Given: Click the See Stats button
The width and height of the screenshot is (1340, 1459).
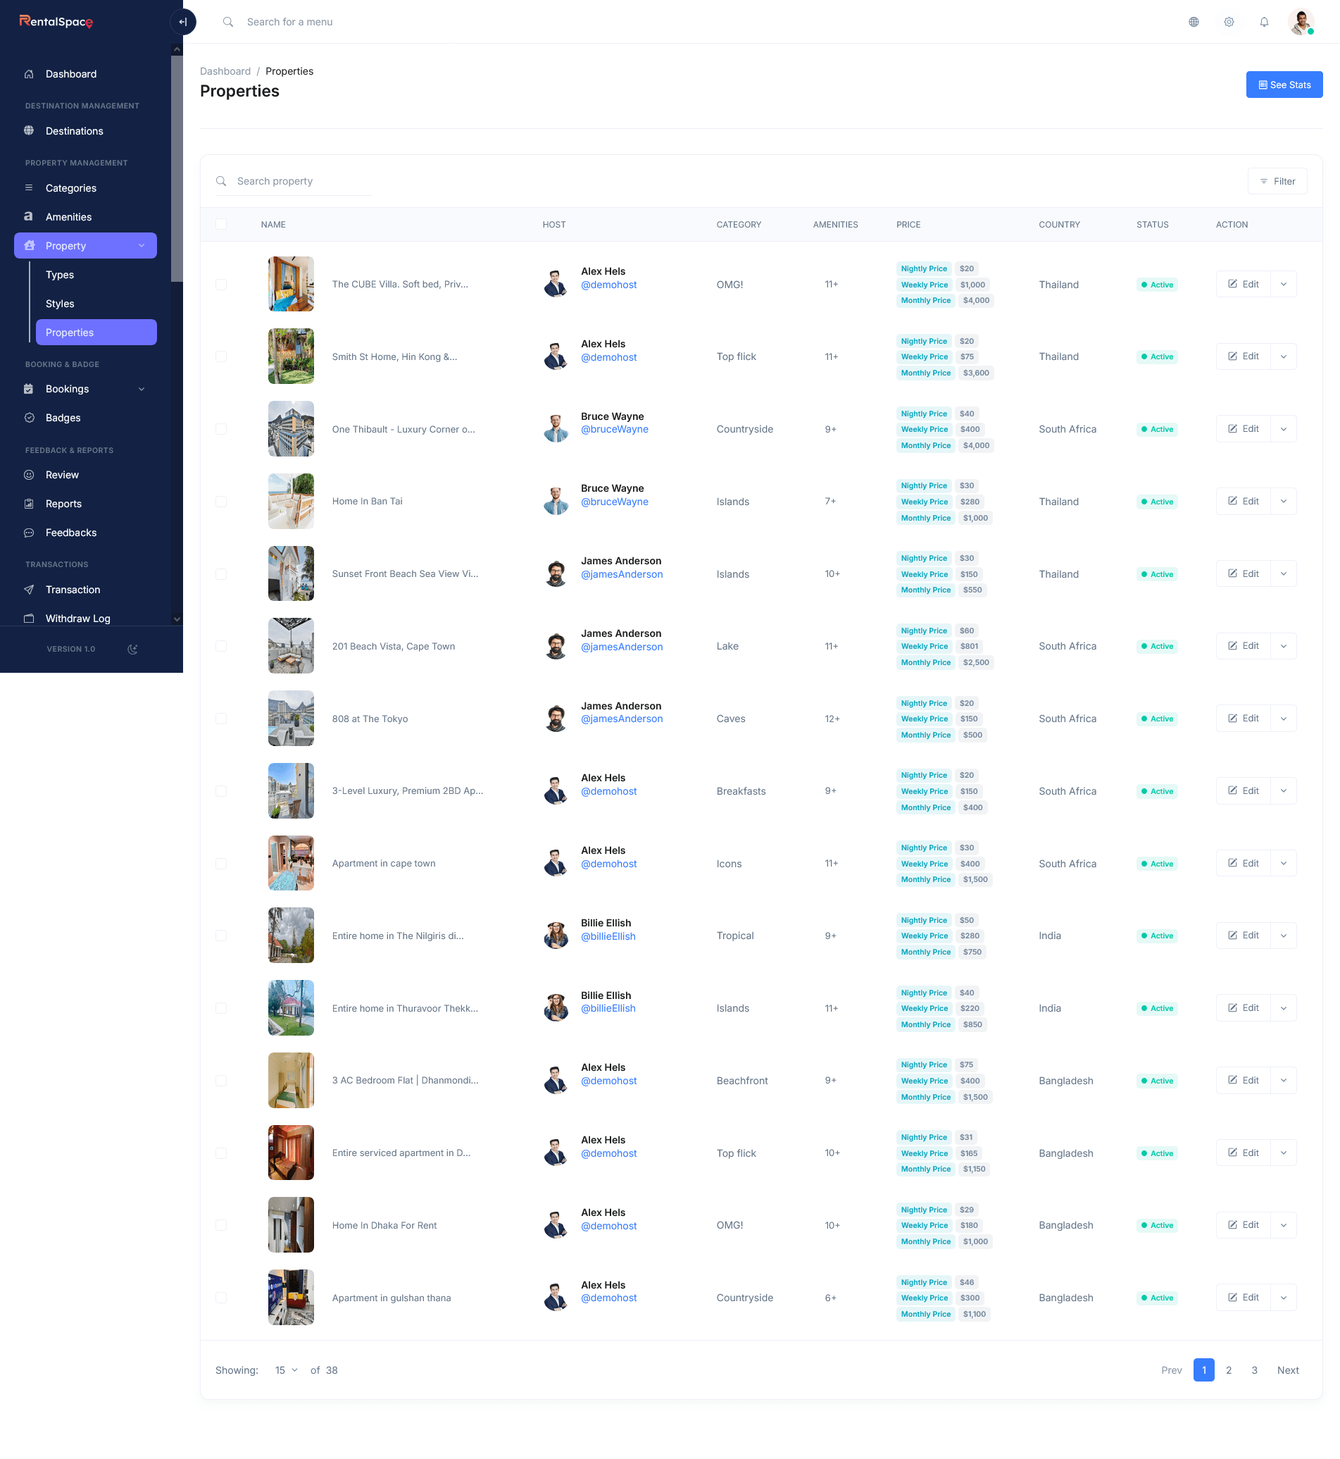Looking at the screenshot, I should click(x=1284, y=84).
